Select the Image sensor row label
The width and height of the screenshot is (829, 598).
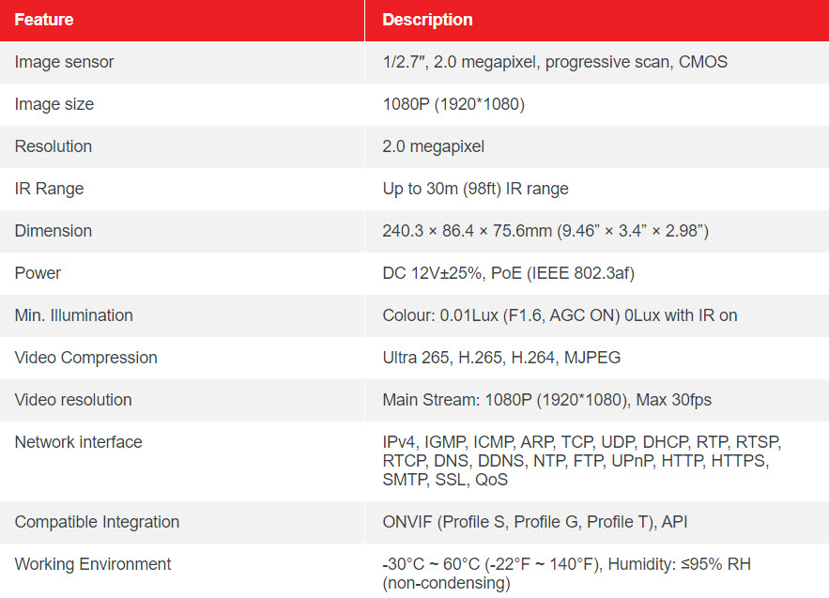tap(64, 62)
